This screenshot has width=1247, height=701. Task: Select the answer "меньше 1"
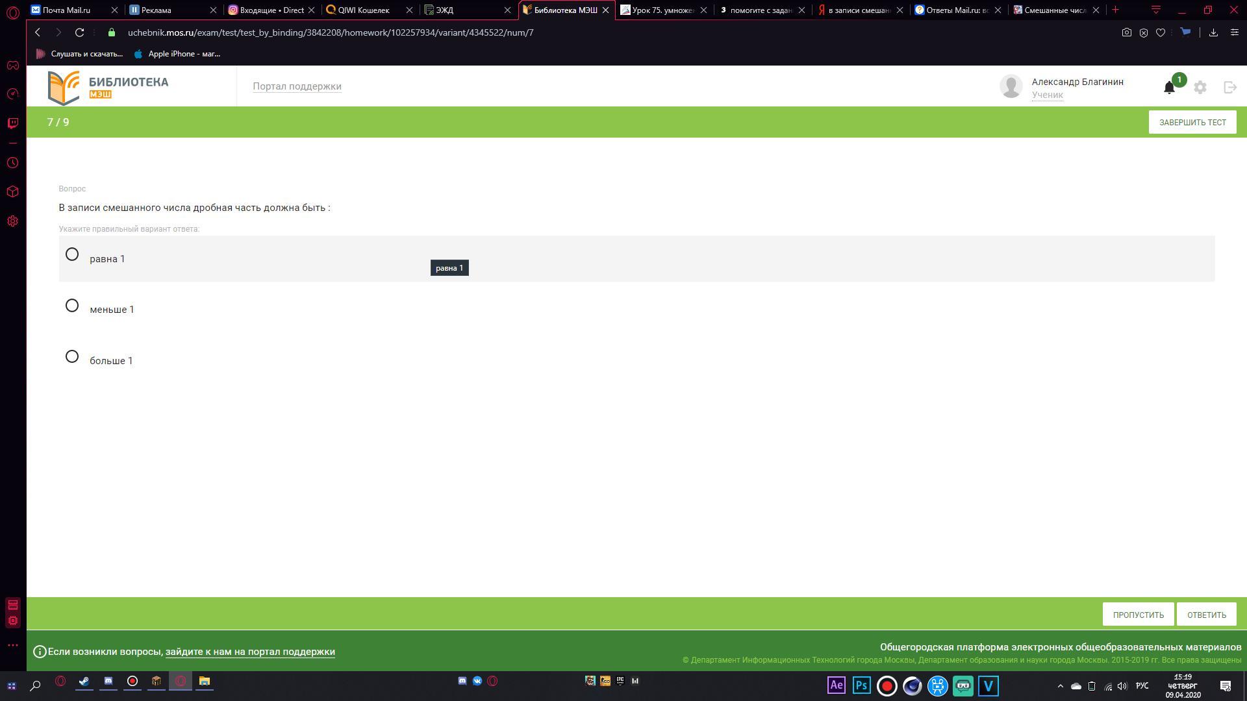(x=72, y=306)
